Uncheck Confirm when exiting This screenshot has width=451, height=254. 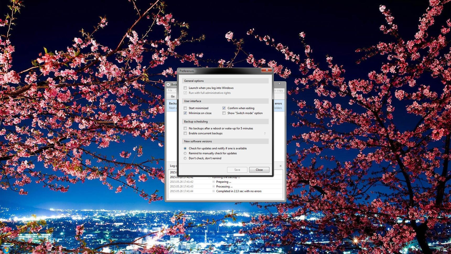[x=224, y=108]
